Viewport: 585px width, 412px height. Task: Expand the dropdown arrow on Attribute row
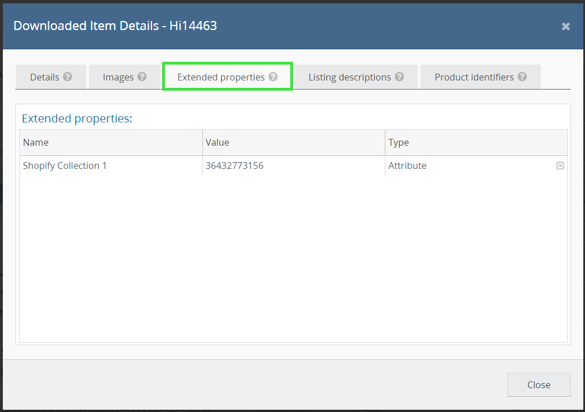[560, 166]
